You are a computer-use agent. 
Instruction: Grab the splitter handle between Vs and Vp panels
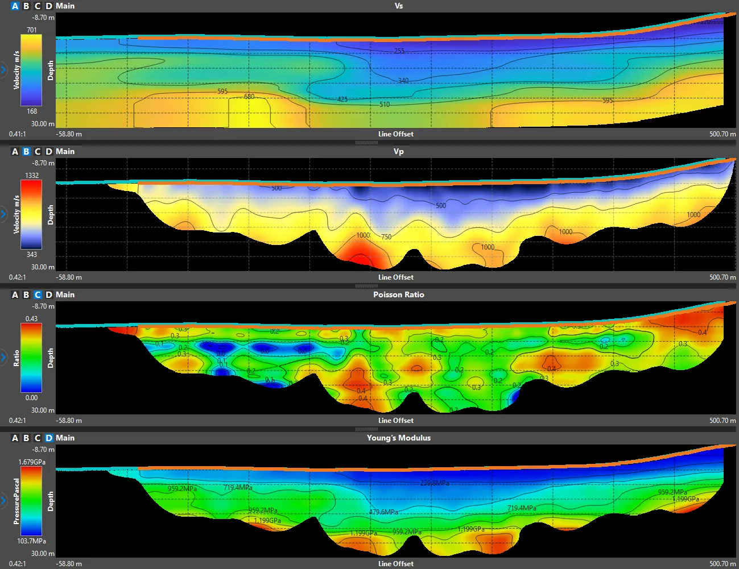tap(366, 143)
